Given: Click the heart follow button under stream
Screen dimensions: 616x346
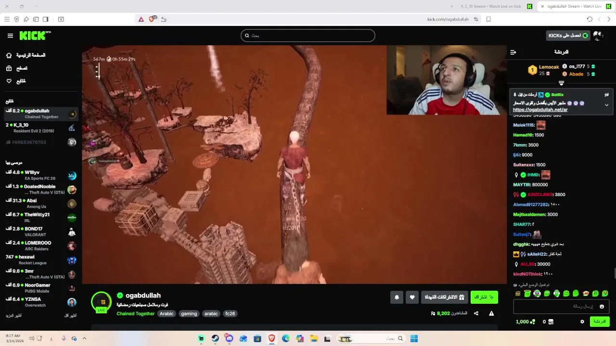Looking at the screenshot, I should tap(412, 297).
